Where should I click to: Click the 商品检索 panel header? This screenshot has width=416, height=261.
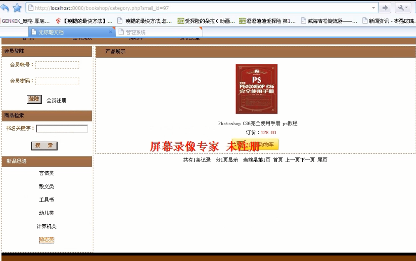click(x=47, y=116)
